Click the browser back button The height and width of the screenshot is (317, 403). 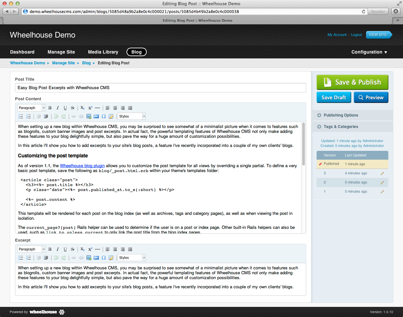7,11
